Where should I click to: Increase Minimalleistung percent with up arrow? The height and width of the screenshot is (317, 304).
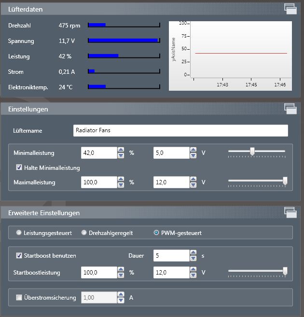[x=121, y=150]
